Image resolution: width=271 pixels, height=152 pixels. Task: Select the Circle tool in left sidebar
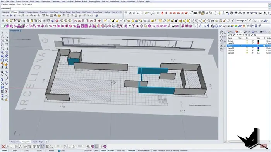point(2,40)
